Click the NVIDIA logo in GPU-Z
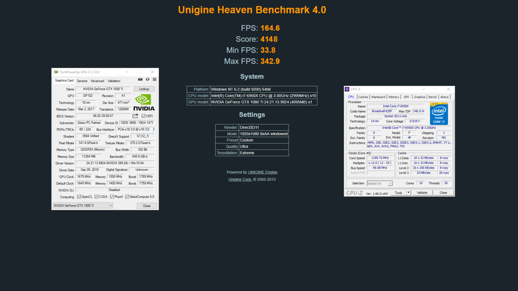Screen dimensions: 518x291 click(x=144, y=103)
